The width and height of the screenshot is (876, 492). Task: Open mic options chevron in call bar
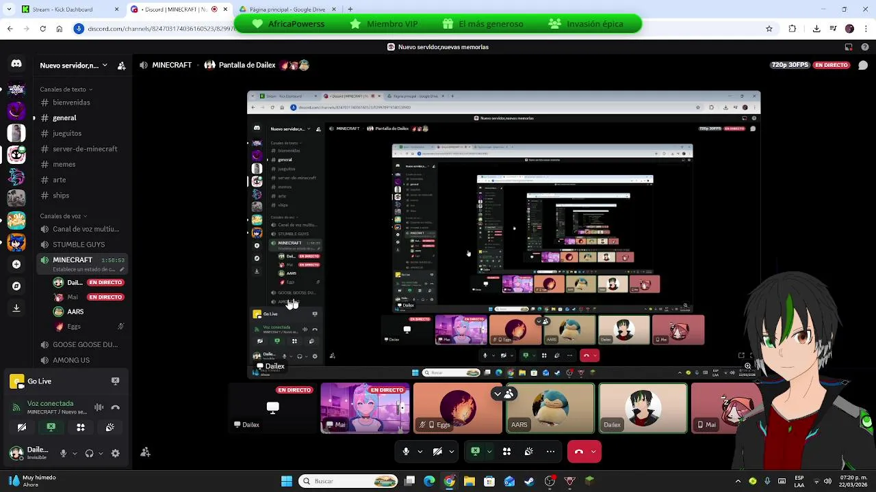coord(420,452)
